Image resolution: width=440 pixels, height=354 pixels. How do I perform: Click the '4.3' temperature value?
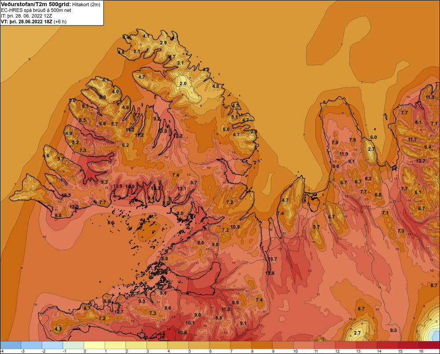(58, 329)
